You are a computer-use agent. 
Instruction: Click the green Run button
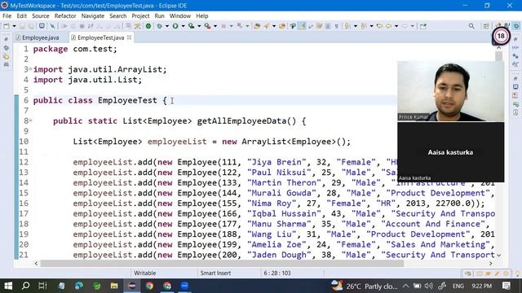[175, 26]
